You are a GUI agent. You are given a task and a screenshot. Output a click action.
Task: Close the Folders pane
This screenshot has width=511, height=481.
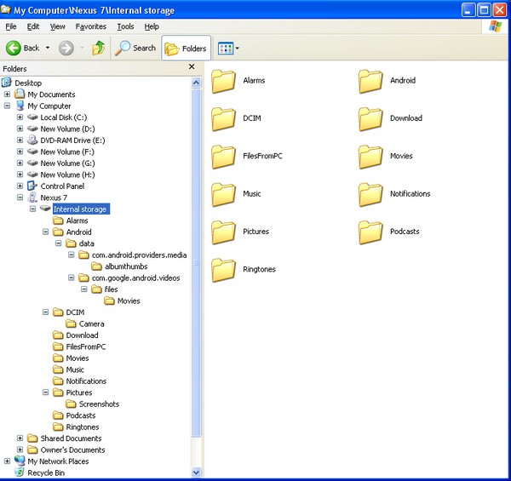click(x=192, y=66)
